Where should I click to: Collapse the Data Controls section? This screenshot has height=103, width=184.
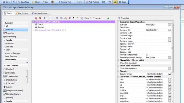(5, 66)
